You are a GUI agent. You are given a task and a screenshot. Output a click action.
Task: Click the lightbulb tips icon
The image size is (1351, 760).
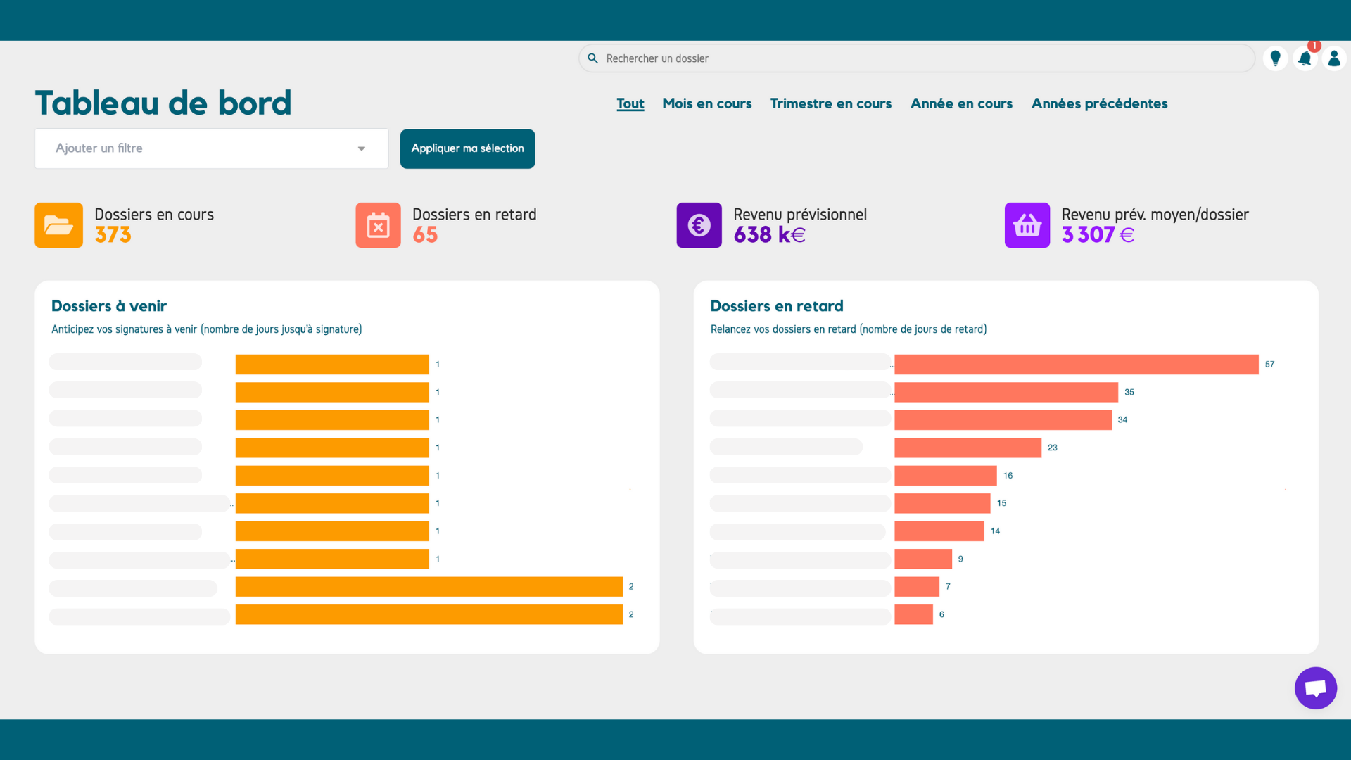pyautogui.click(x=1275, y=58)
